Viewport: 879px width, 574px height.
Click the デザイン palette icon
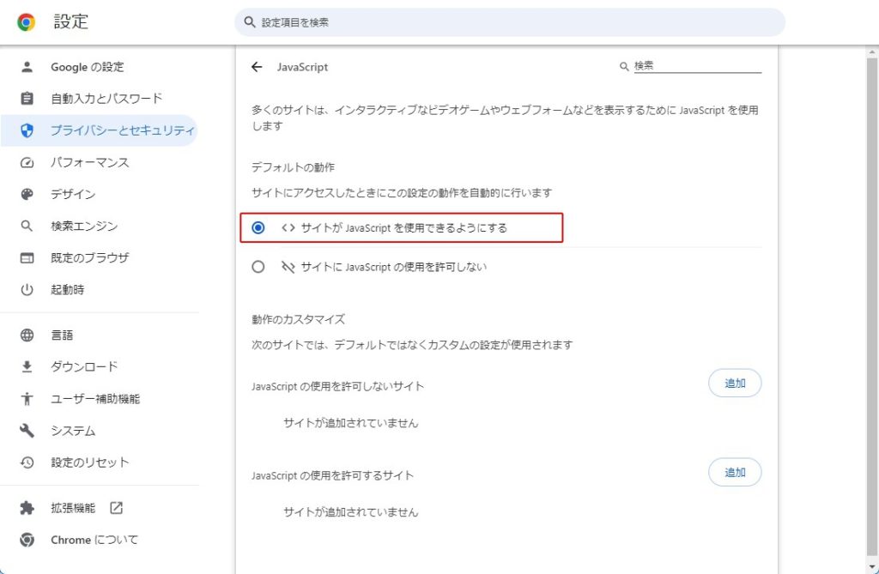27,195
